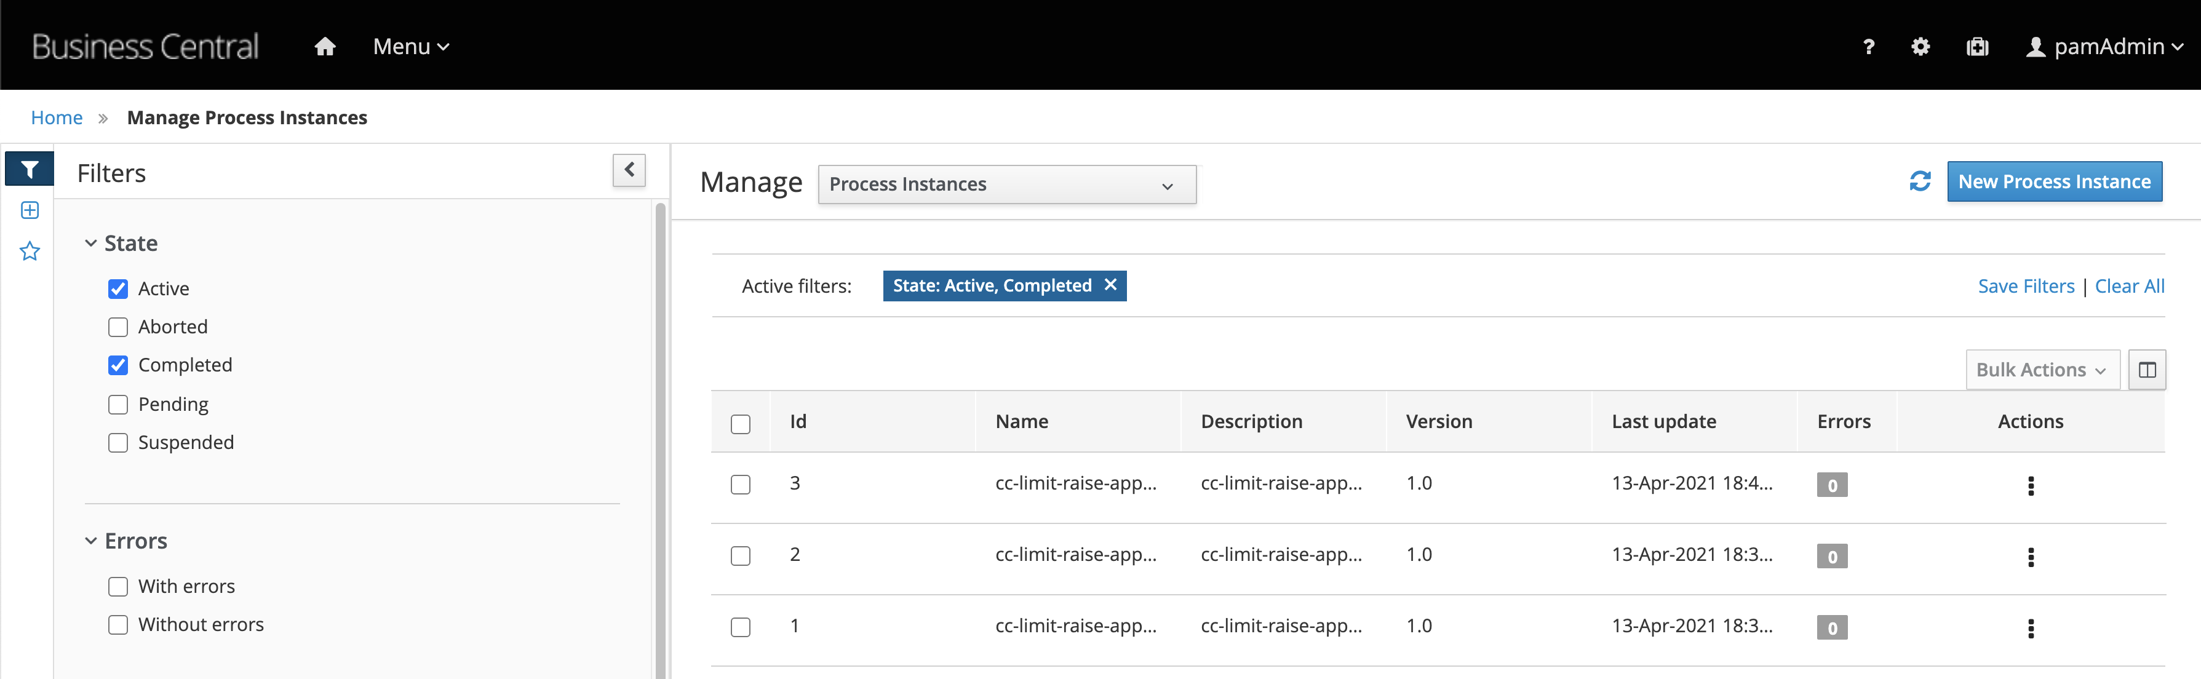Viewport: 2201px width, 679px height.
Task: Open actions kebab menu for instance 2
Action: [2030, 557]
